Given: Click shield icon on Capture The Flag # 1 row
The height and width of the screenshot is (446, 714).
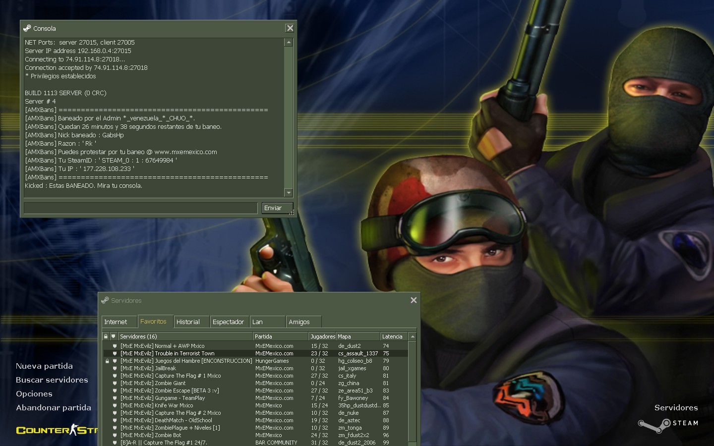Looking at the screenshot, I should [x=115, y=376].
